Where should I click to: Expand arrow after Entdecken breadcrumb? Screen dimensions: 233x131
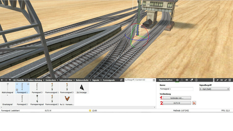(x=58, y=80)
